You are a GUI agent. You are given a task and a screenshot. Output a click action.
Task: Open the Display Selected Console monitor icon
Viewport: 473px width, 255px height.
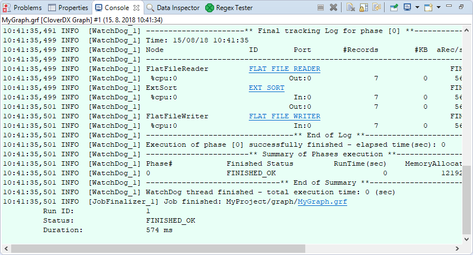click(x=408, y=8)
